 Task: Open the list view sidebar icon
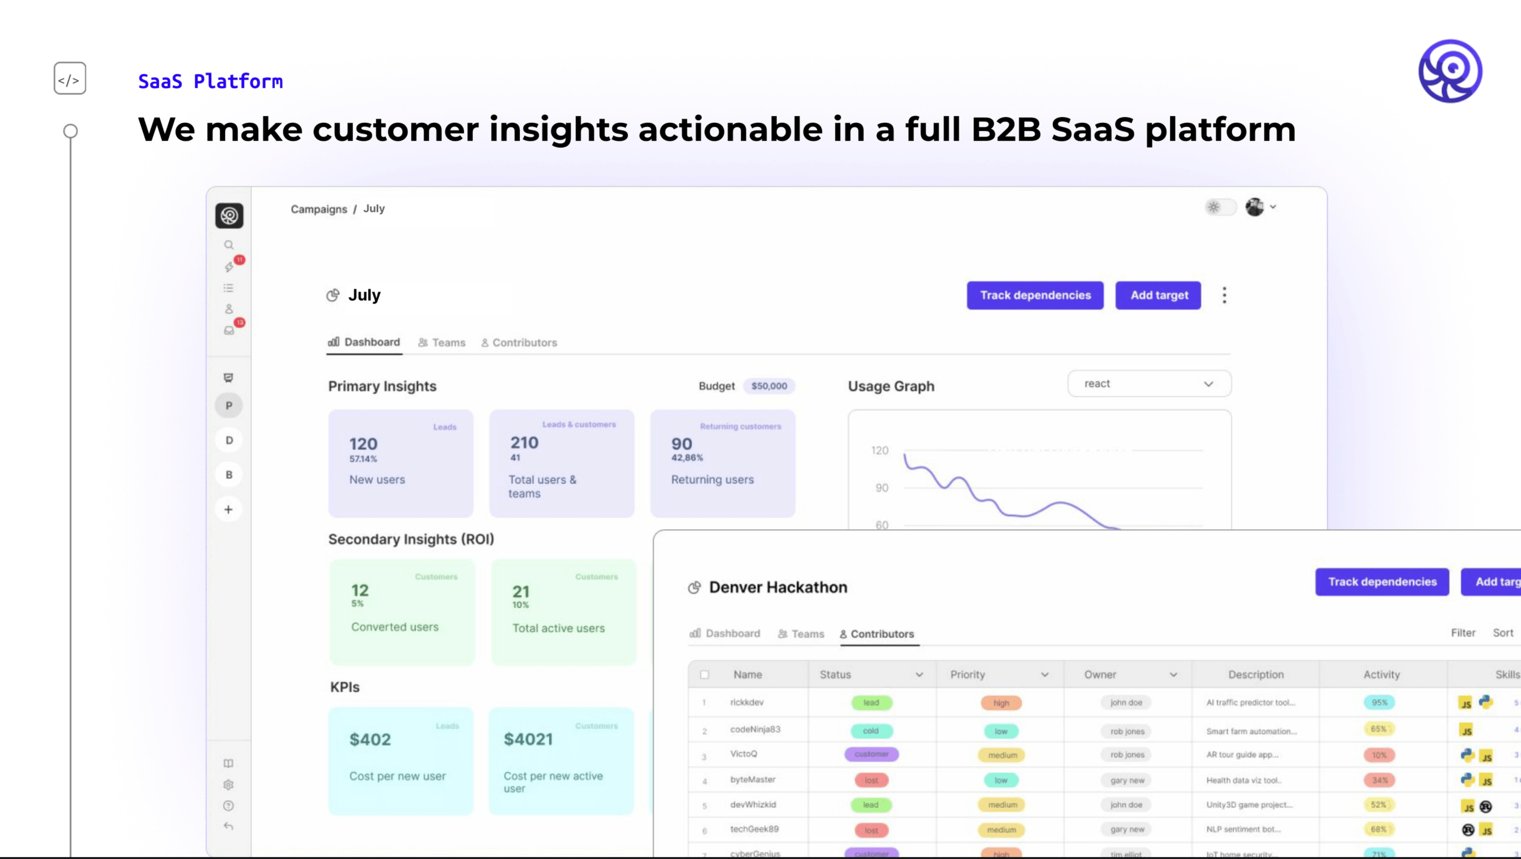(x=228, y=288)
